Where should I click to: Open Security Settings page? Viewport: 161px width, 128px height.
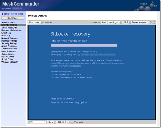click(x=10, y=43)
